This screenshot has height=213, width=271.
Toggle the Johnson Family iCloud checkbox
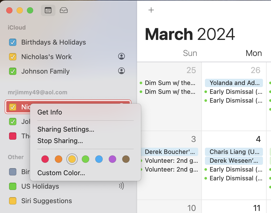[13, 71]
